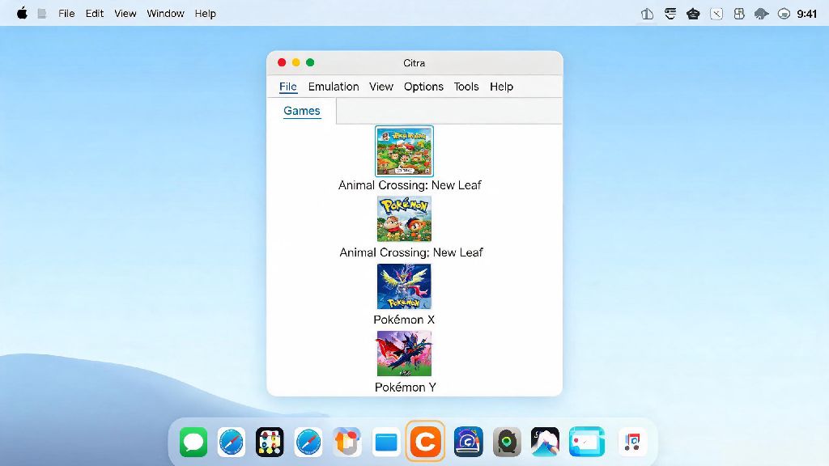829x466 pixels.
Task: Select the Pokémon X cover thumbnail
Action: coord(405,286)
